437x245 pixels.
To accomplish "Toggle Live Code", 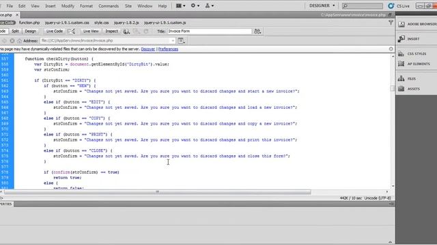I will point(55,31).
